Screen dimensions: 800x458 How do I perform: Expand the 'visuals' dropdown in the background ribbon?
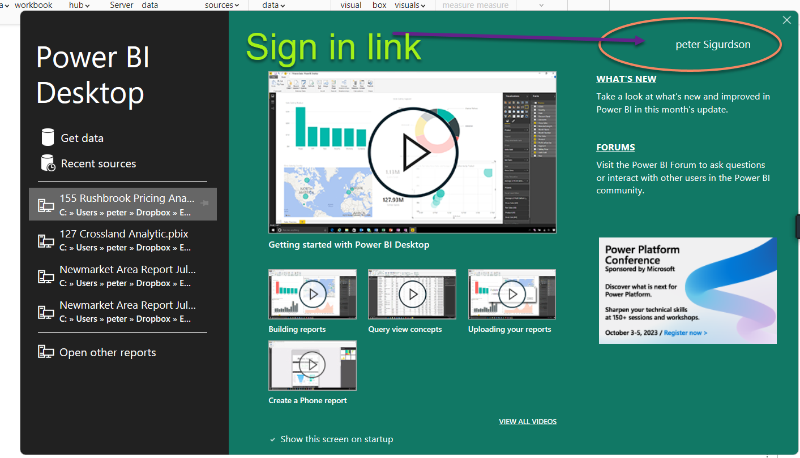click(410, 5)
